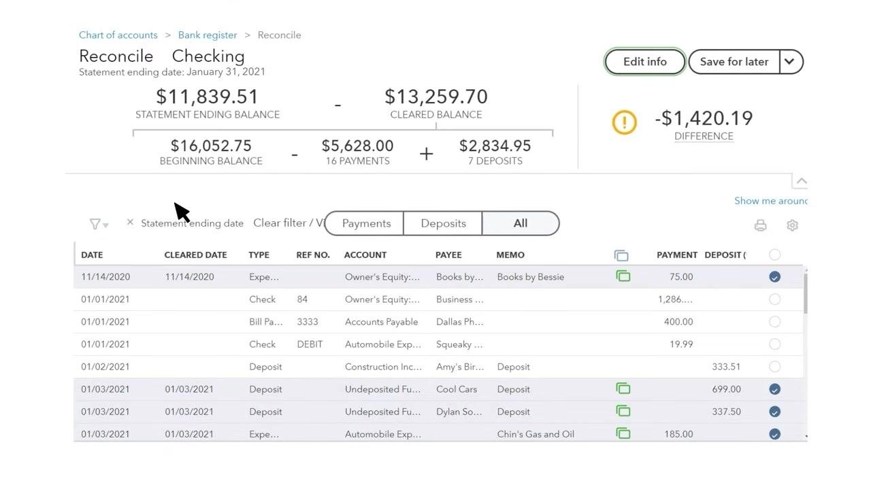Screen dimensions: 871x490
Task: Sort by the CLEARED DATE column header
Action: click(195, 255)
